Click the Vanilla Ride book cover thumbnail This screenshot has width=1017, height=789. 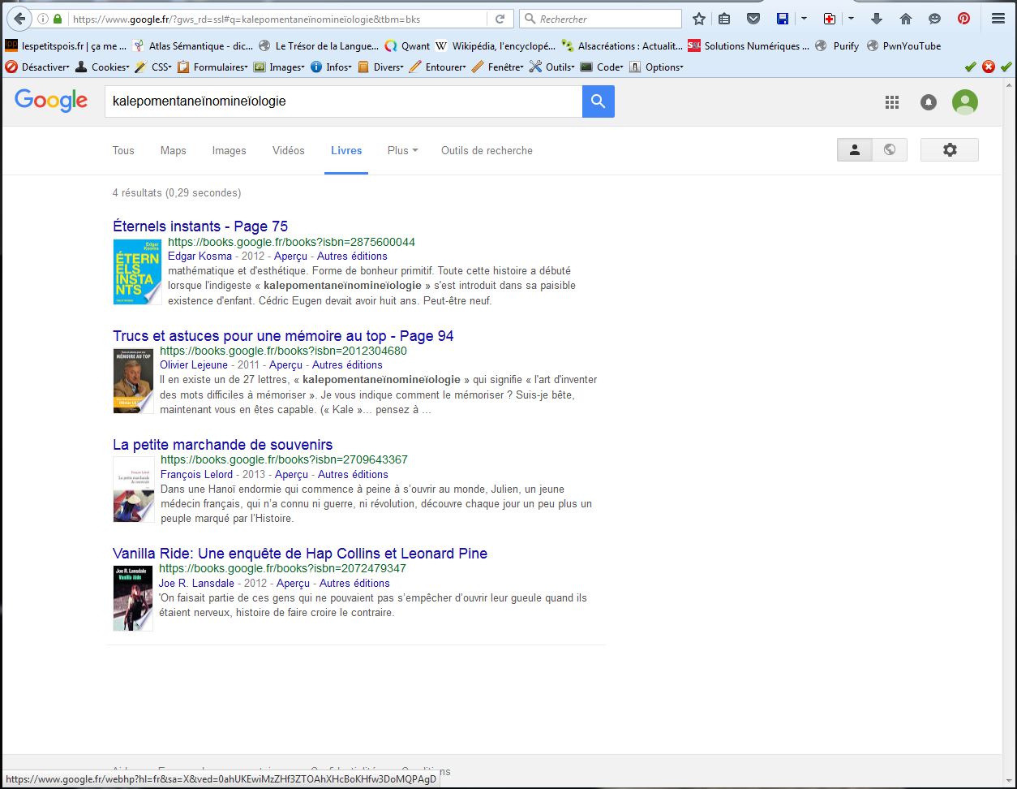[133, 598]
